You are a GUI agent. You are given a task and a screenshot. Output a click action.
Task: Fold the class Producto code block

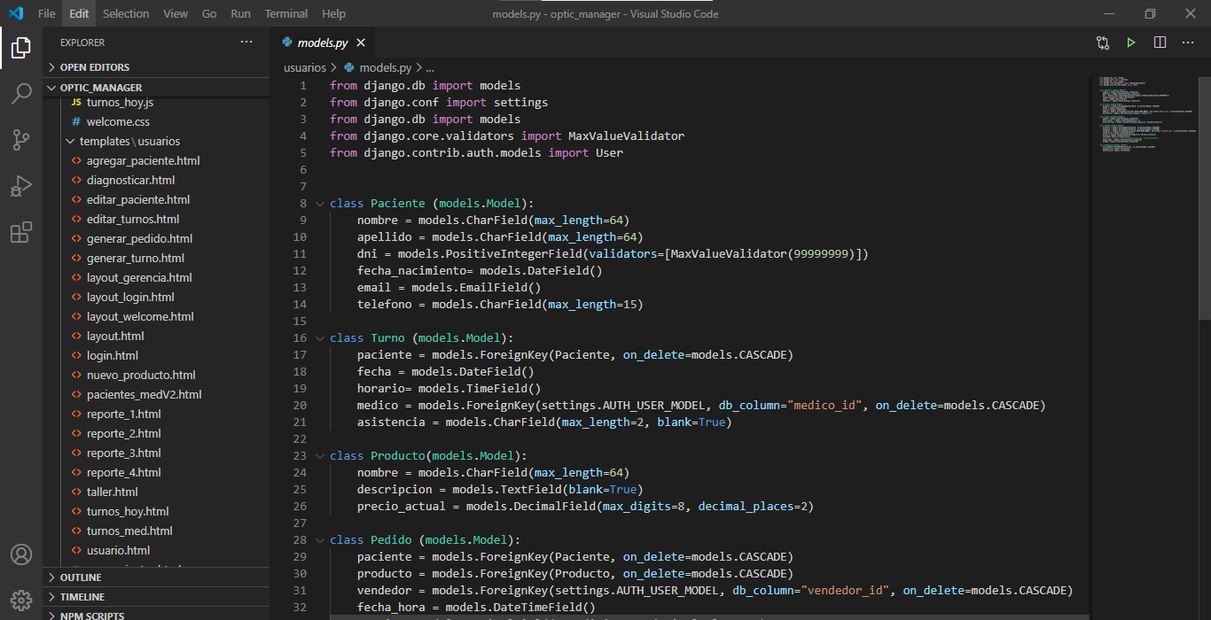click(320, 456)
